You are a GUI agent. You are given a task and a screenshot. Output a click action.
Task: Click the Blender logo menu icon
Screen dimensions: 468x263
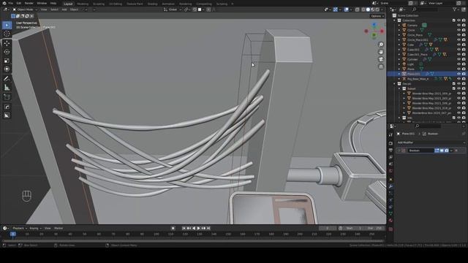point(4,3)
